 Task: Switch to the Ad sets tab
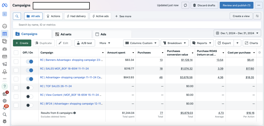(x=66, y=34)
